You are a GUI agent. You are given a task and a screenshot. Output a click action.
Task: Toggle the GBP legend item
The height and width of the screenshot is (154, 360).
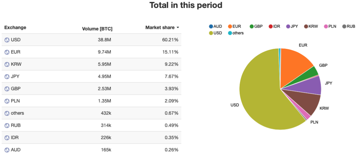coord(256,26)
